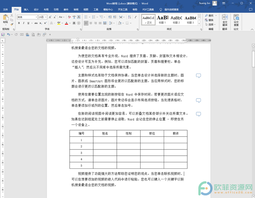Click the Save icon in quick access toolbar
Viewport: 255px width, 198px height.
[3, 35]
